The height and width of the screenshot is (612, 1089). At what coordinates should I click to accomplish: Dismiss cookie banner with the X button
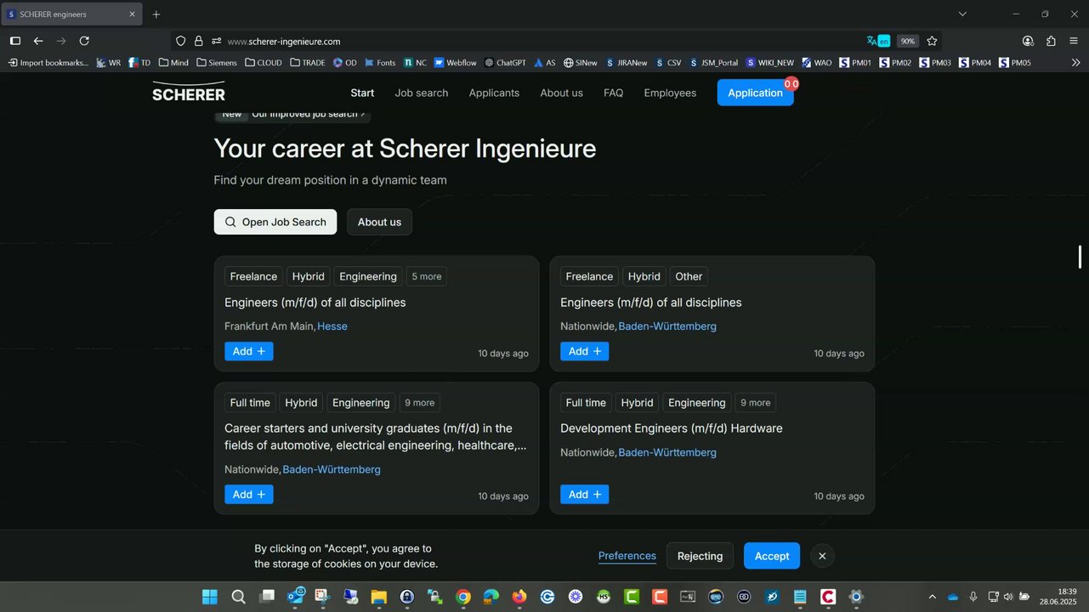click(x=822, y=556)
